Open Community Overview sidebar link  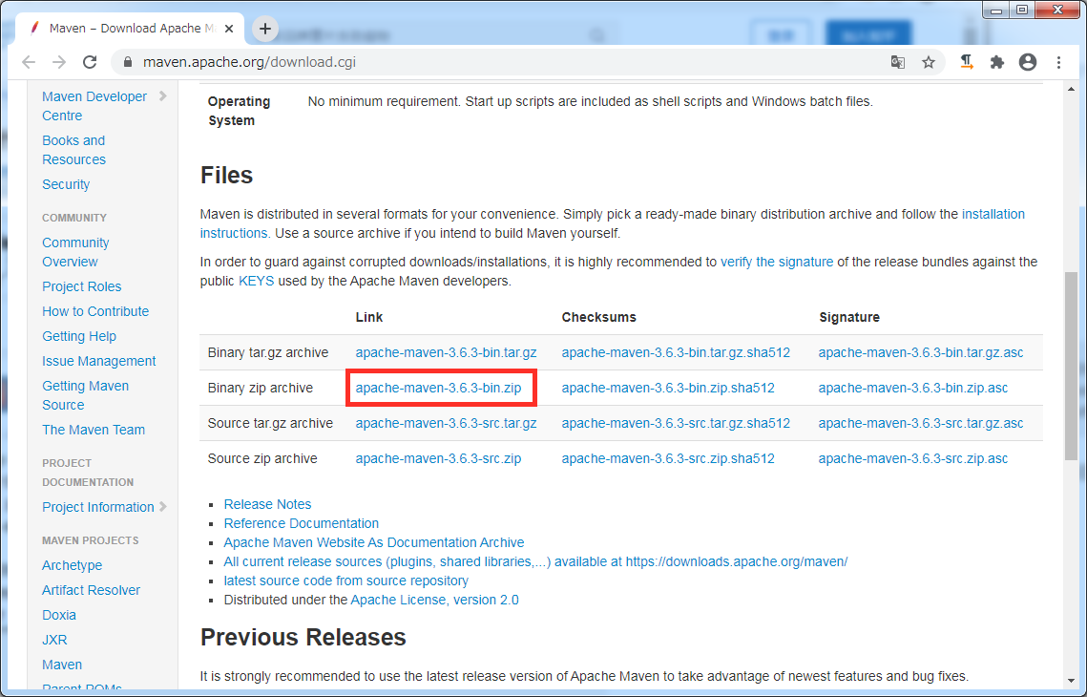tap(75, 252)
